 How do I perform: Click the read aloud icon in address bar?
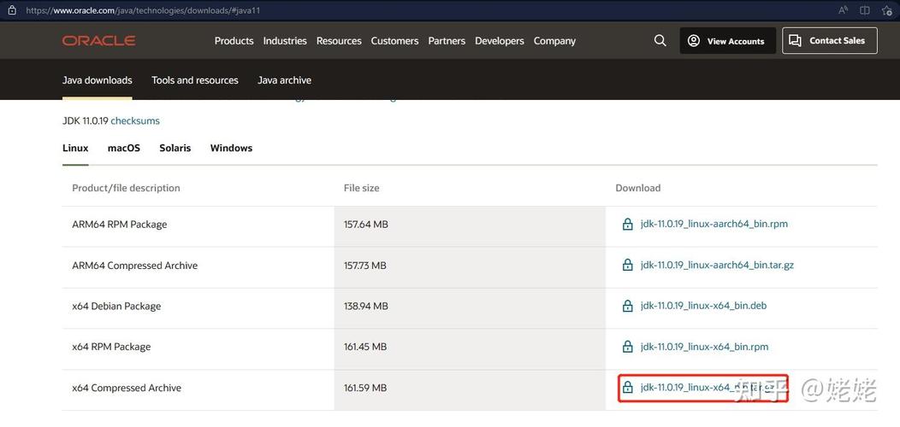pyautogui.click(x=843, y=9)
